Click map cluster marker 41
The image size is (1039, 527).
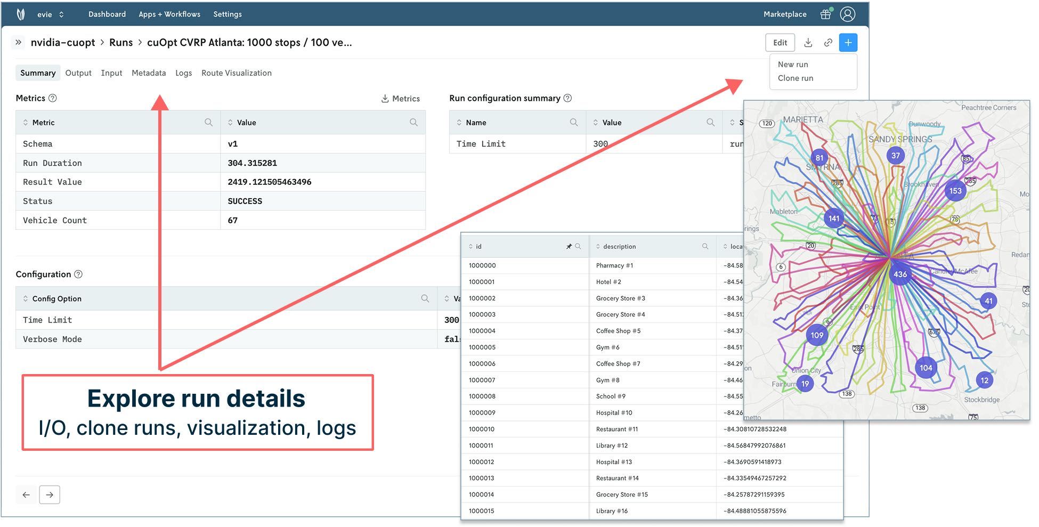click(x=988, y=301)
